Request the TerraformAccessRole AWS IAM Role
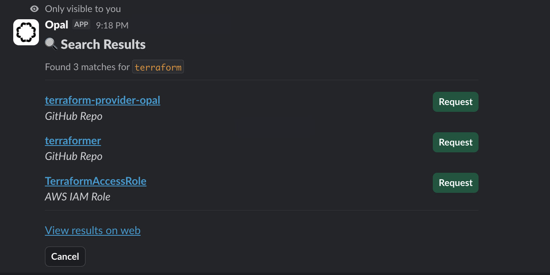The width and height of the screenshot is (550, 275). coord(455,183)
